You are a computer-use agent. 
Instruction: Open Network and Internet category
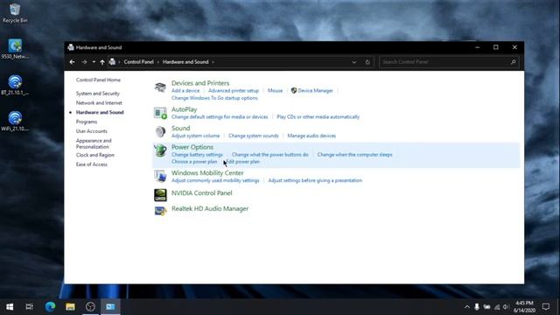[99, 103]
